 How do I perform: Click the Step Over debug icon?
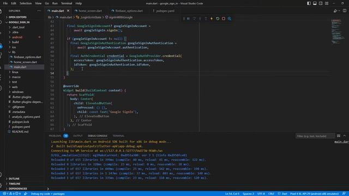click(194, 19)
